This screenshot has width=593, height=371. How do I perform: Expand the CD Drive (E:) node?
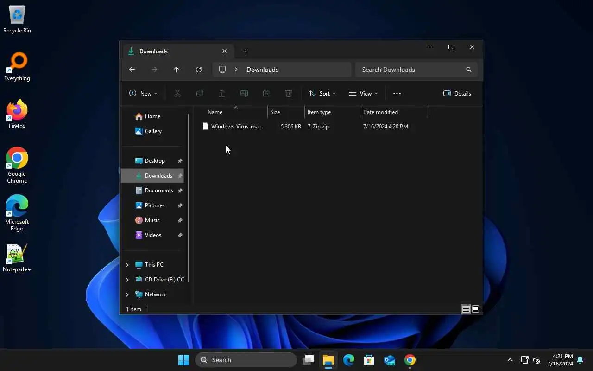point(127,280)
